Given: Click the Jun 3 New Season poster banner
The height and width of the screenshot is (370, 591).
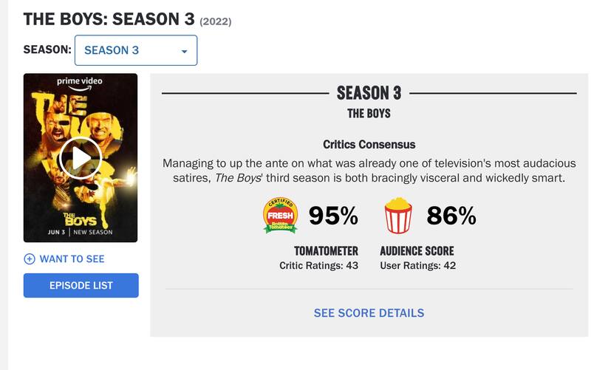Looking at the screenshot, I should pyautogui.click(x=80, y=233).
